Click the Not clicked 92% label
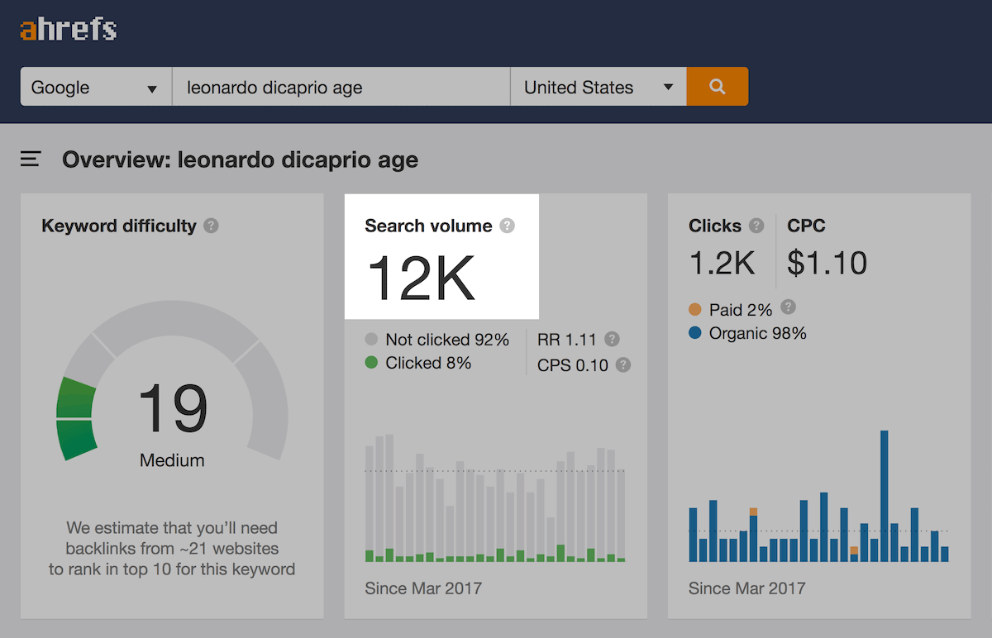Image resolution: width=992 pixels, height=638 pixels. click(x=447, y=340)
